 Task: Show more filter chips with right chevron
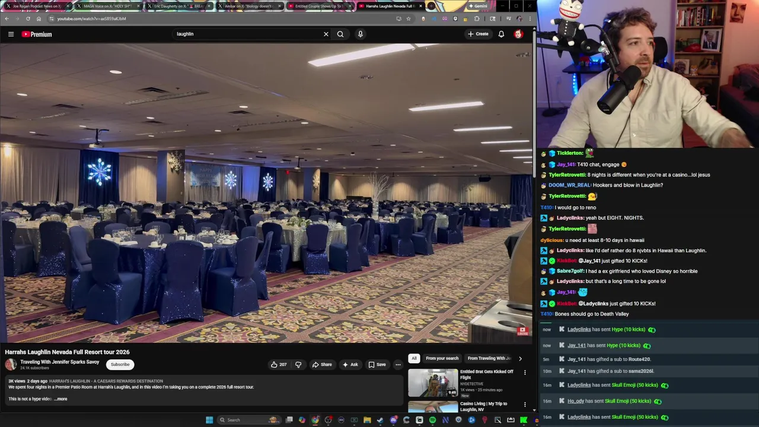(x=520, y=358)
